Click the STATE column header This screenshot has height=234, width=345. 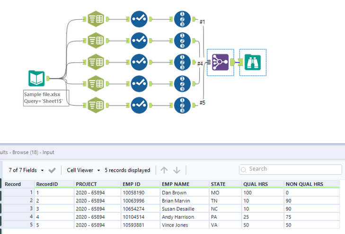point(225,184)
